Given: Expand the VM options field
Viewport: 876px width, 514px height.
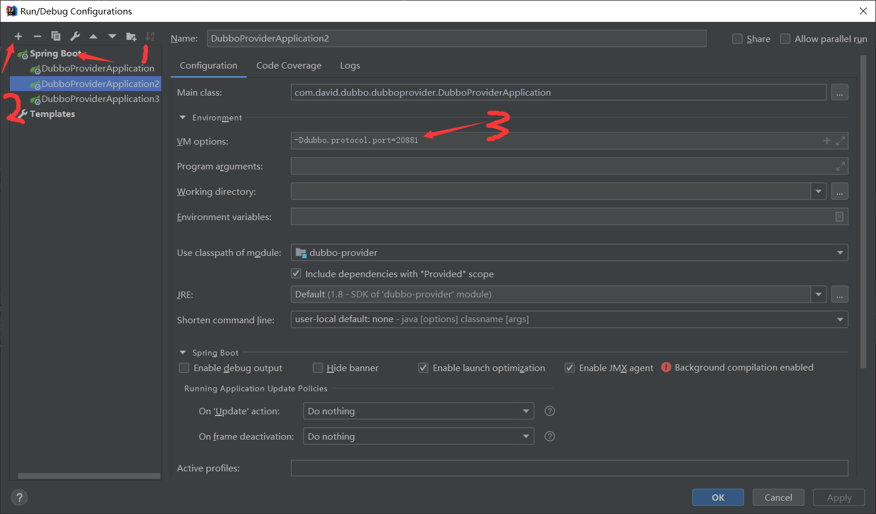Looking at the screenshot, I should click(840, 140).
